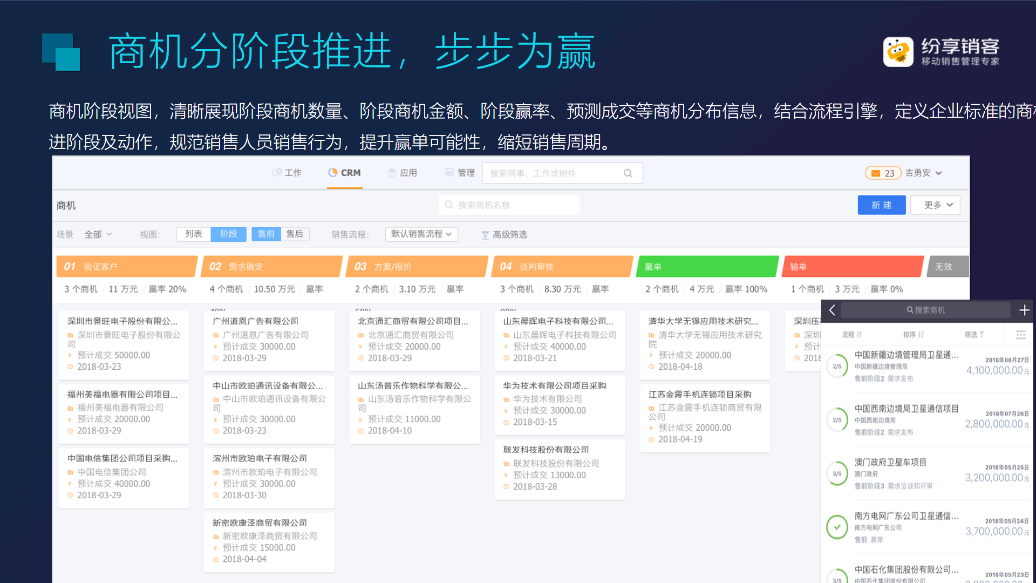Image resolution: width=1036 pixels, height=583 pixels.
Task: Click the amount 4,100,000.00 in mobile list
Action: pos(997,370)
